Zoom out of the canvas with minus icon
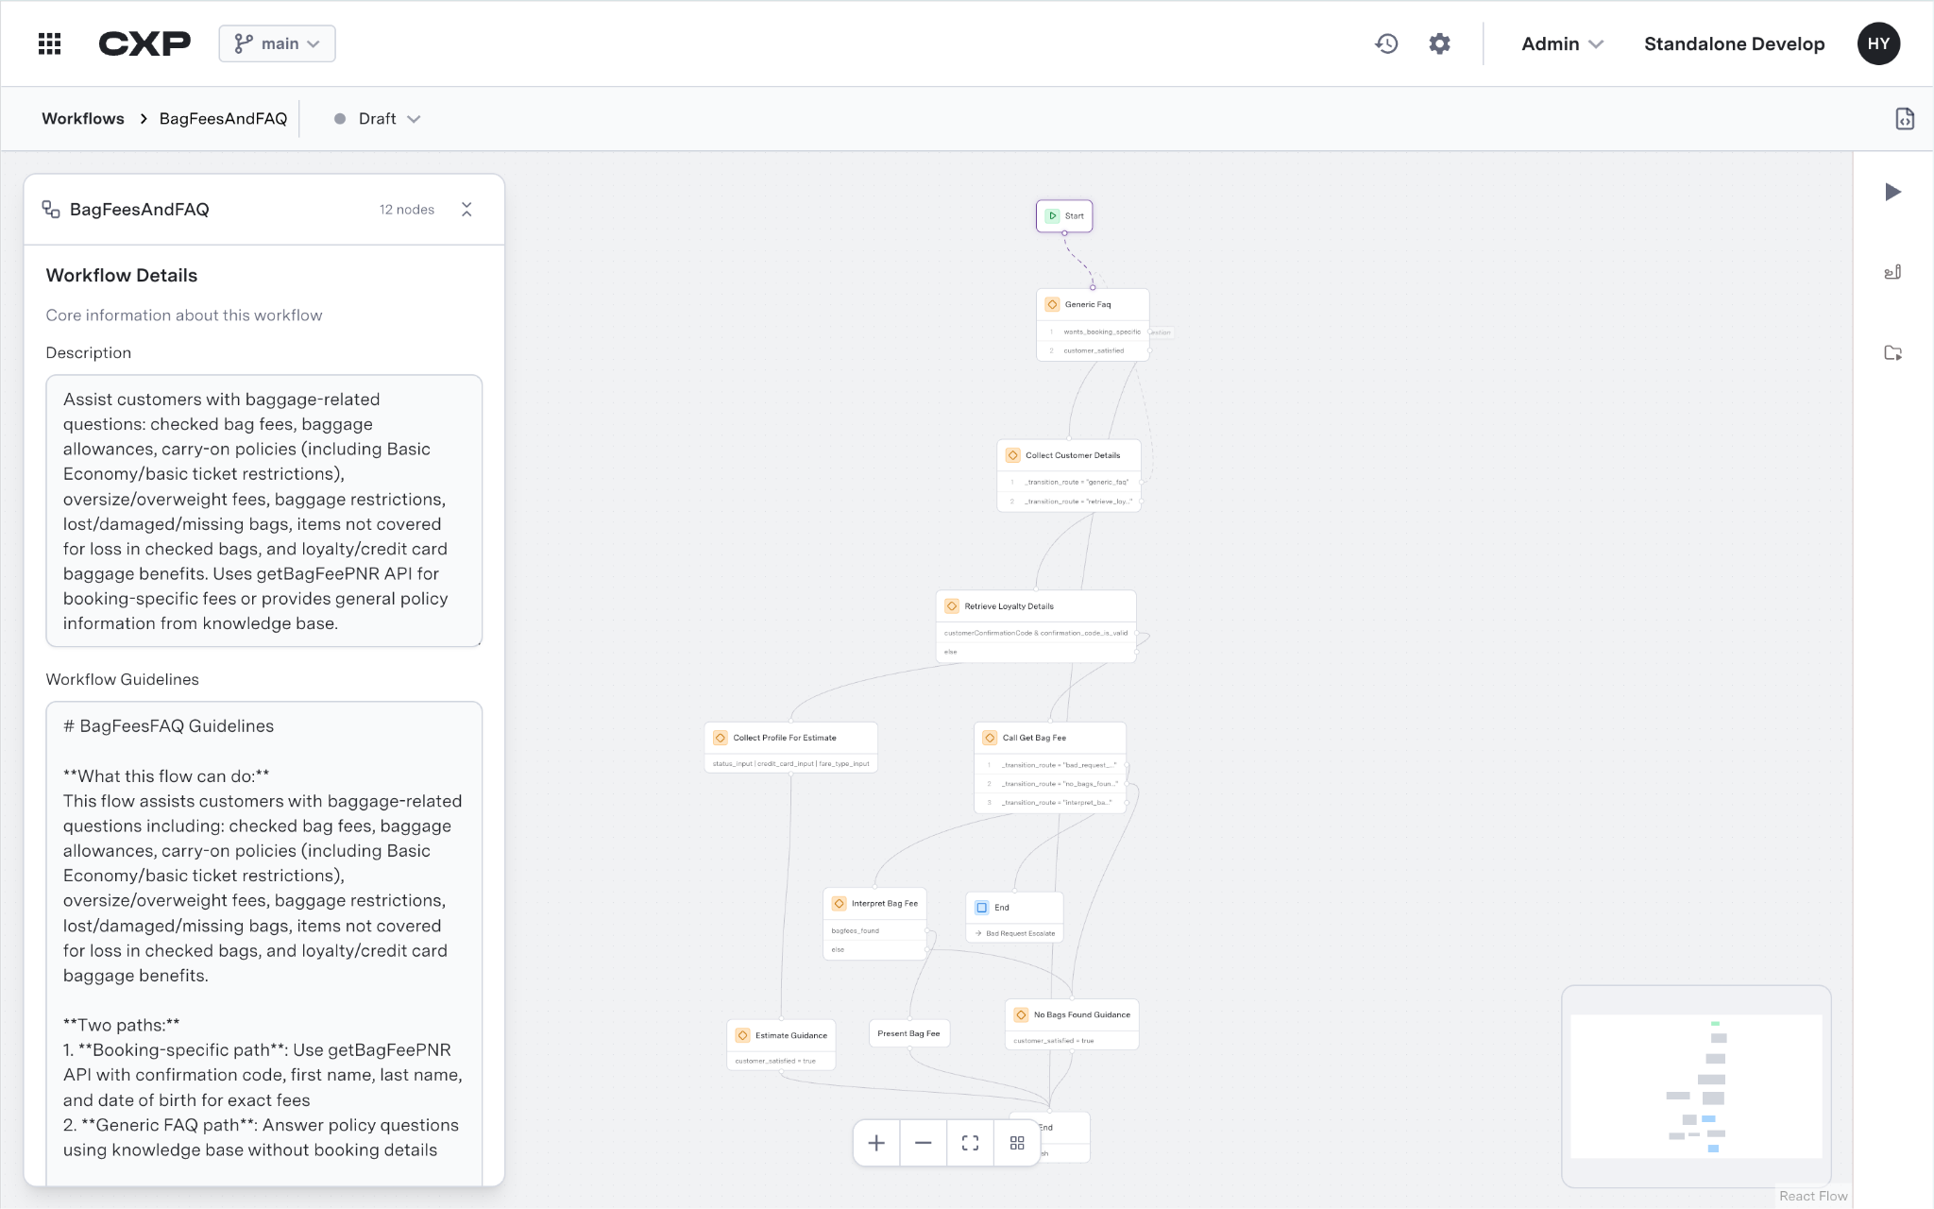 (923, 1142)
